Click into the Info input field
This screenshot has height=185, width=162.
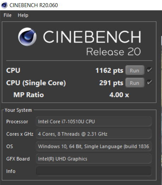94,171
